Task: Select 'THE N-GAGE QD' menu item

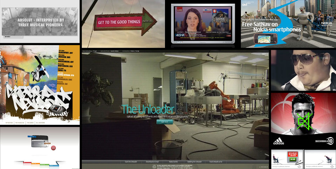Action: (x=20, y=123)
